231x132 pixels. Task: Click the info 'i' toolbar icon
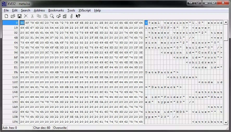[x=72, y=16]
